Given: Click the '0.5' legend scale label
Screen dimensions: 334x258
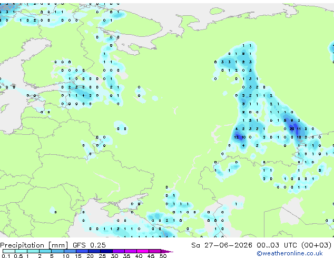Looking at the screenshot, I should [18, 256].
